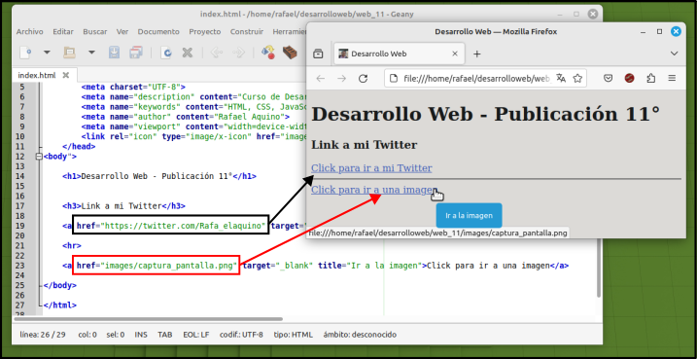Reload the current file with the revert icon
The height and width of the screenshot is (359, 697).
167,53
